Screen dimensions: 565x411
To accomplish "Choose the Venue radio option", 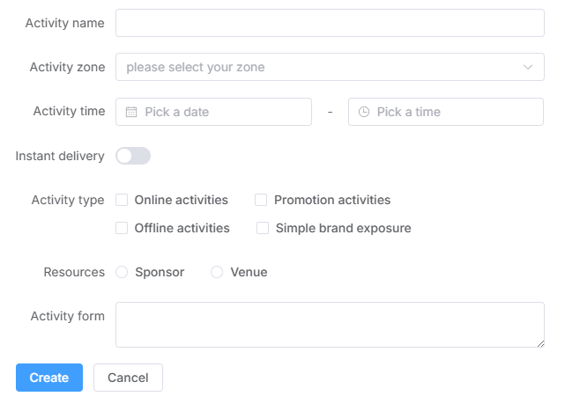I will 217,272.
